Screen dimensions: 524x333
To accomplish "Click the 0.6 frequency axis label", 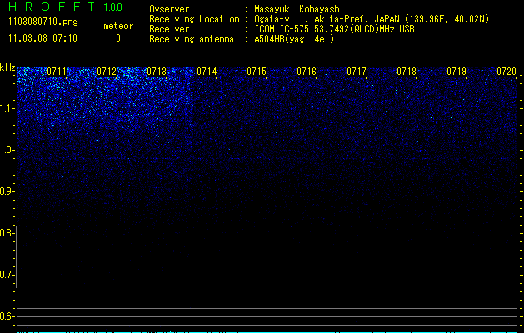I will point(7,316).
